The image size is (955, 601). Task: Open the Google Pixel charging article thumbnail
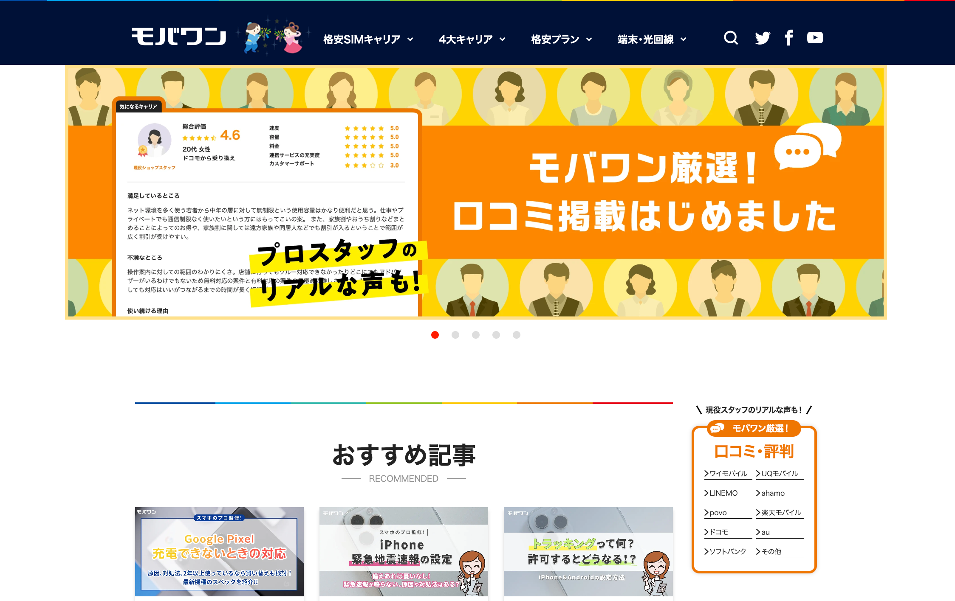(x=219, y=551)
